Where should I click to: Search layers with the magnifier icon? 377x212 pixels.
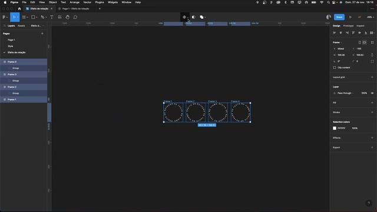[x=4, y=26]
